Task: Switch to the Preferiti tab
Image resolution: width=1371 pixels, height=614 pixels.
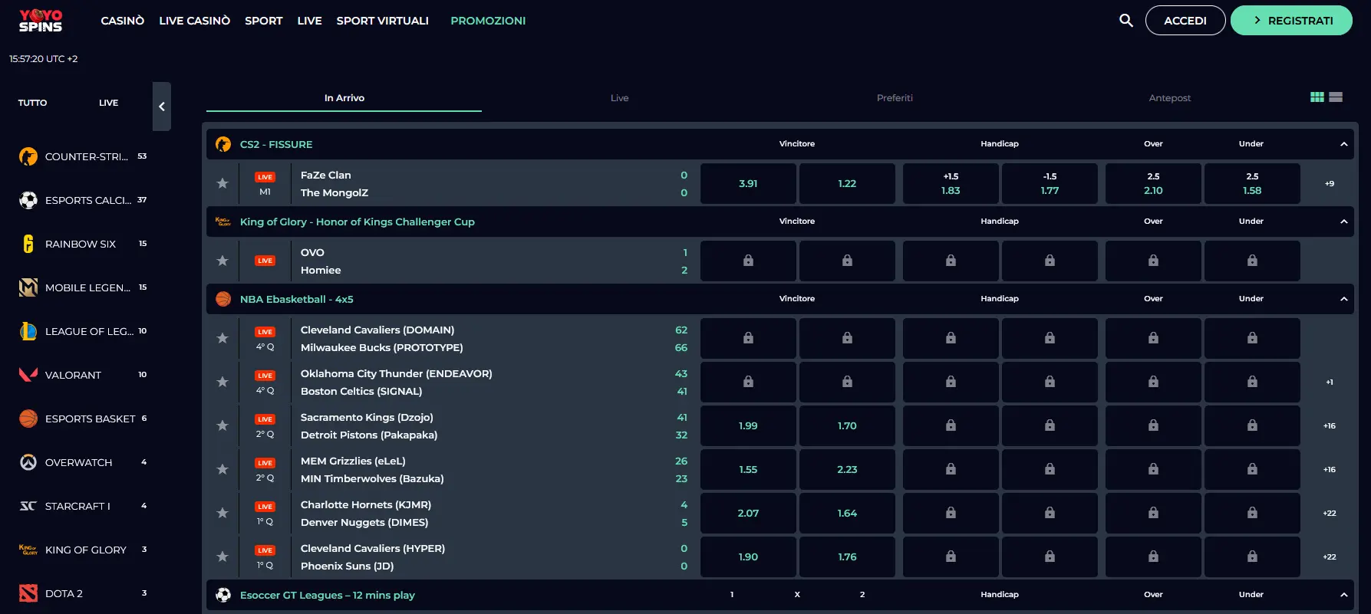Action: [x=895, y=98]
